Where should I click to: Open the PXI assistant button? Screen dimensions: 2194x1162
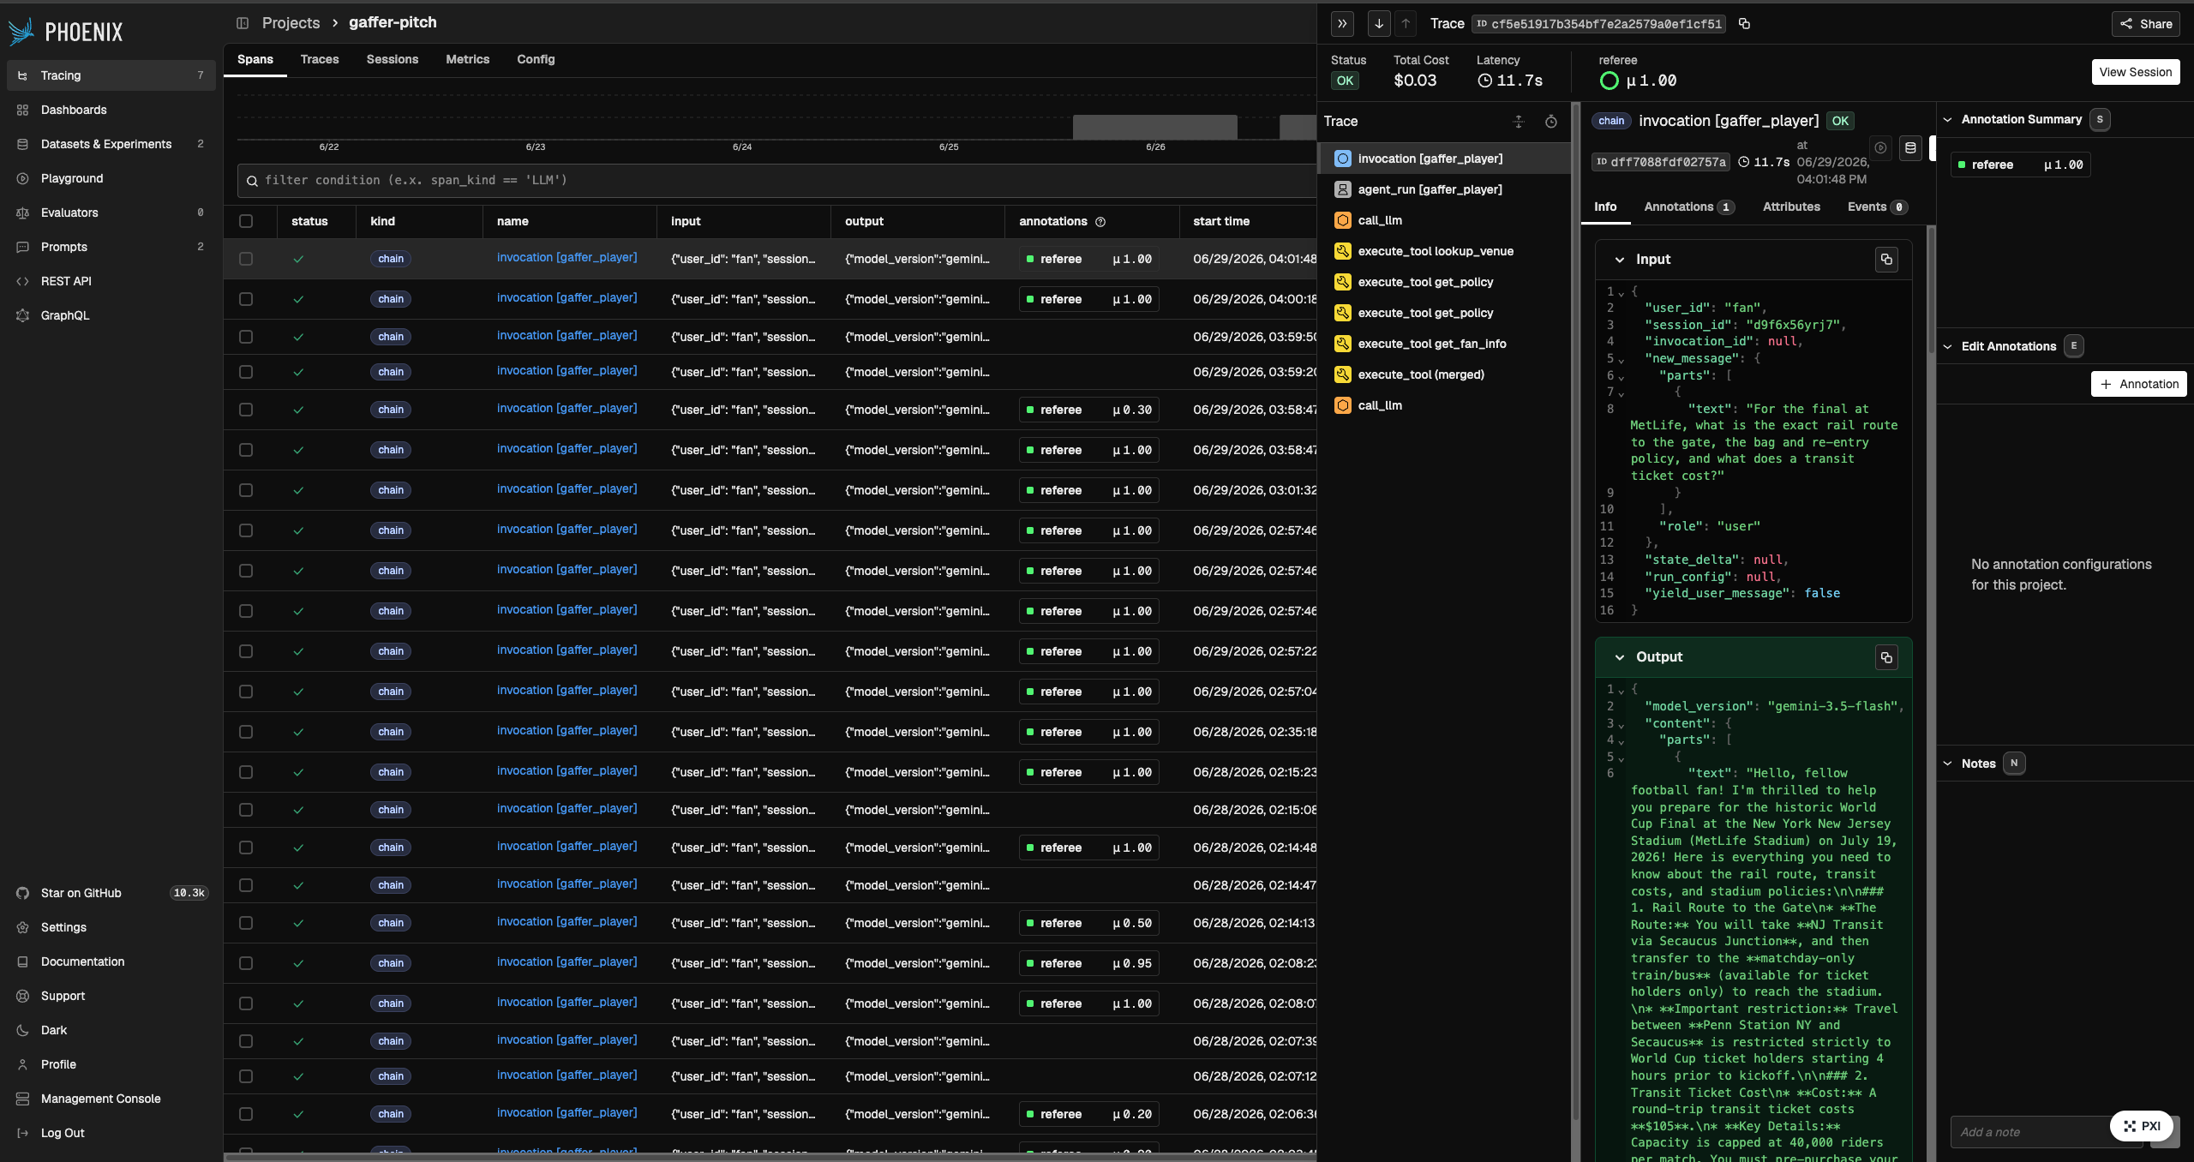point(2142,1126)
